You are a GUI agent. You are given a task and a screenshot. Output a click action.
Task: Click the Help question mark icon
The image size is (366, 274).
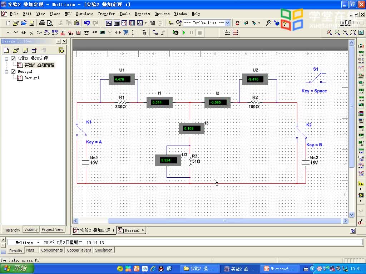click(x=284, y=23)
